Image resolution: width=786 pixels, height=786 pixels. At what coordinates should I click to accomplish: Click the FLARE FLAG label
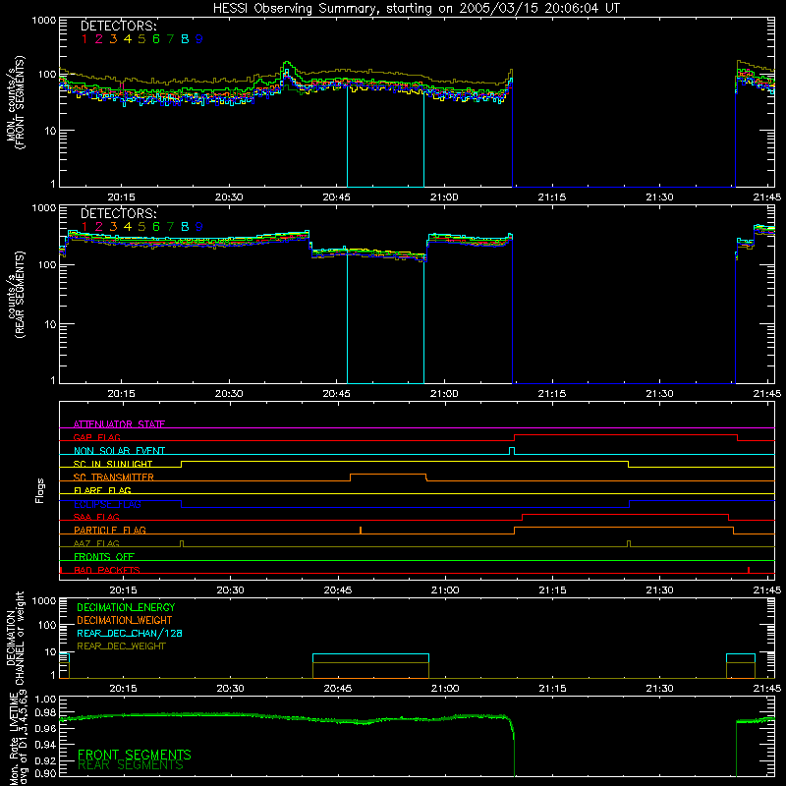pyautogui.click(x=102, y=490)
